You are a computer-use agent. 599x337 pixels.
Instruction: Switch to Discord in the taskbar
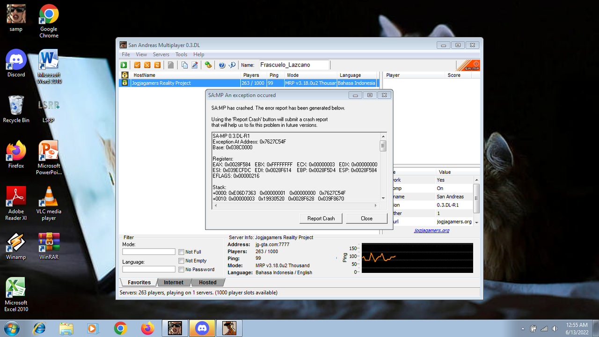coord(202,328)
